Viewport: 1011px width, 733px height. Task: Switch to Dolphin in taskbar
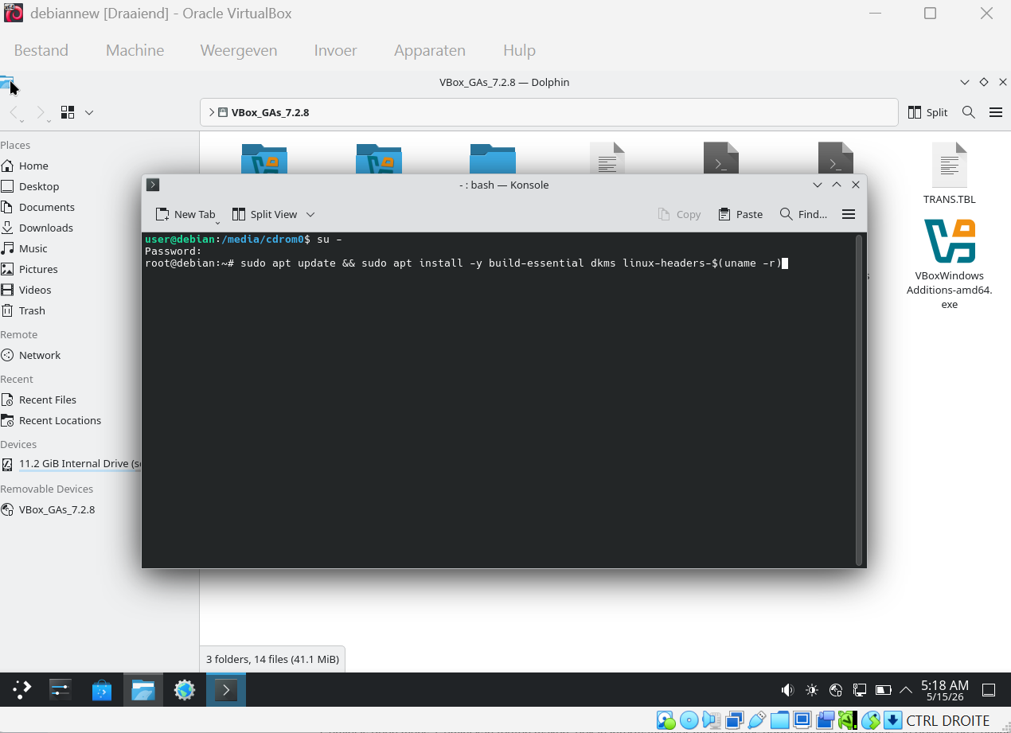coord(143,689)
